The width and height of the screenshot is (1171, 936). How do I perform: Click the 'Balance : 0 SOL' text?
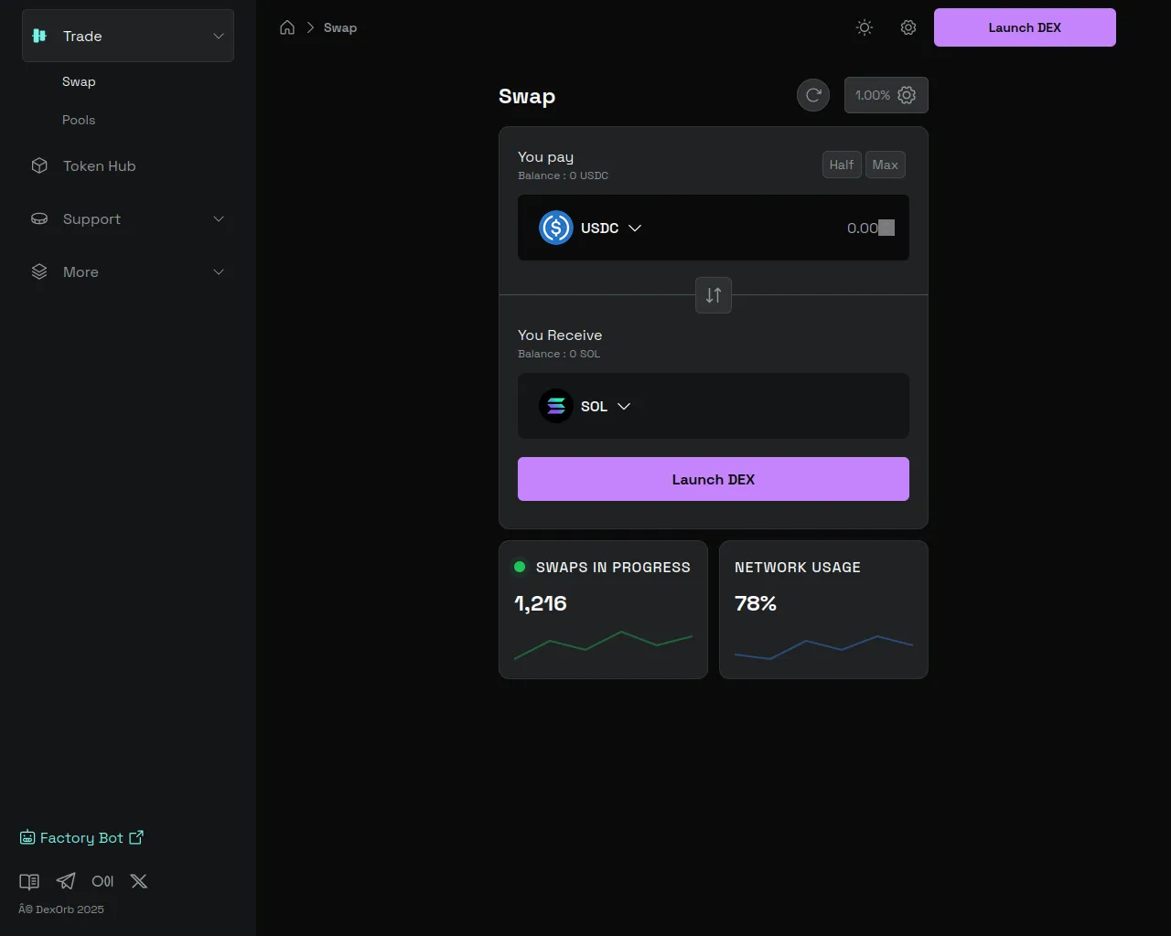tap(559, 354)
